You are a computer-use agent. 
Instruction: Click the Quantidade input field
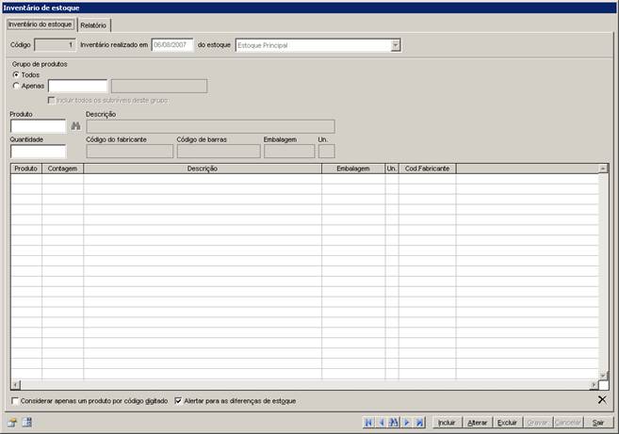click(x=39, y=152)
